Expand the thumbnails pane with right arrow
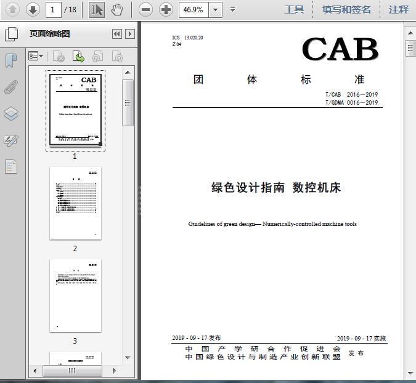 130,34
